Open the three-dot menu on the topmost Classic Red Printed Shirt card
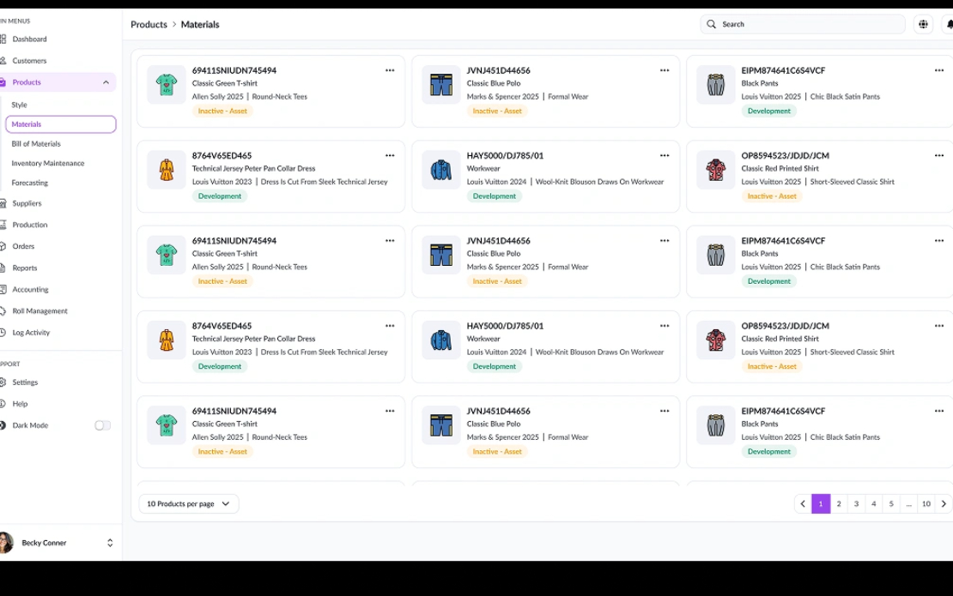 pos(939,155)
